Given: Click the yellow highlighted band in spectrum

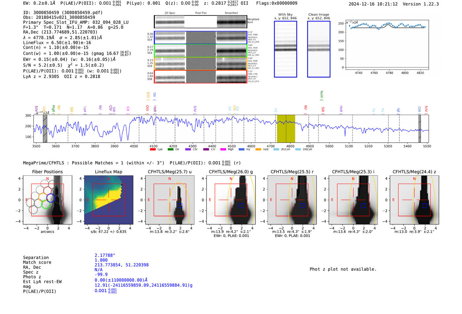Looking at the screenshot, I should click(x=286, y=128).
